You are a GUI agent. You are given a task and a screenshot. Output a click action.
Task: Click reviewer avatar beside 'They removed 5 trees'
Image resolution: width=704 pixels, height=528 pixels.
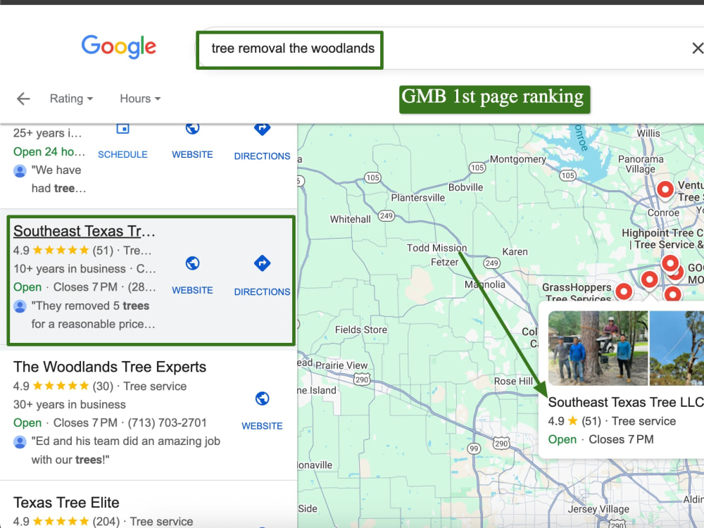(x=20, y=306)
